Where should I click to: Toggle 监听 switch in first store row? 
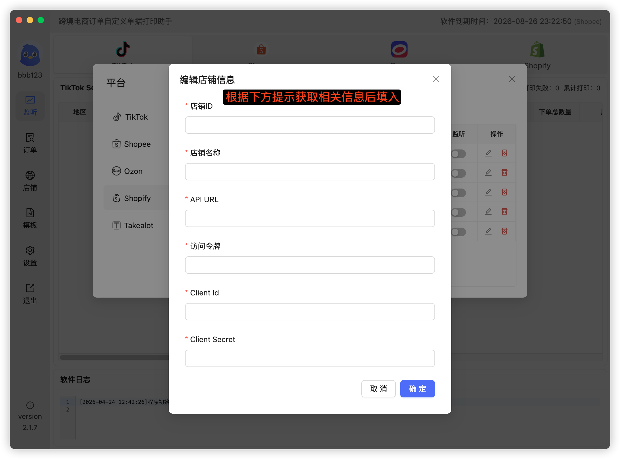coord(458,154)
